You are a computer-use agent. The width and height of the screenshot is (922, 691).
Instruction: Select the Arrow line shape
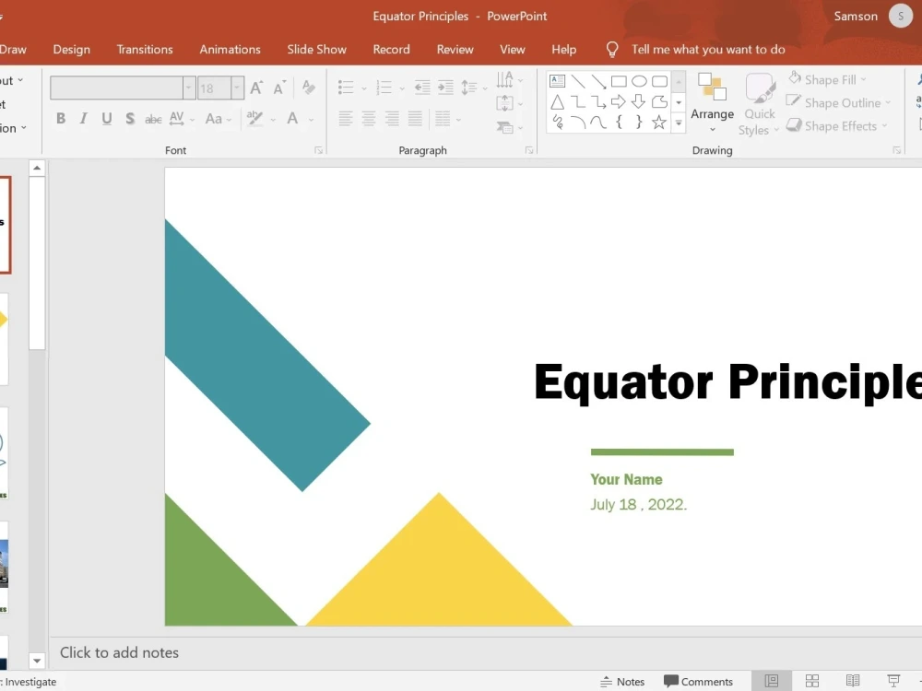(598, 81)
